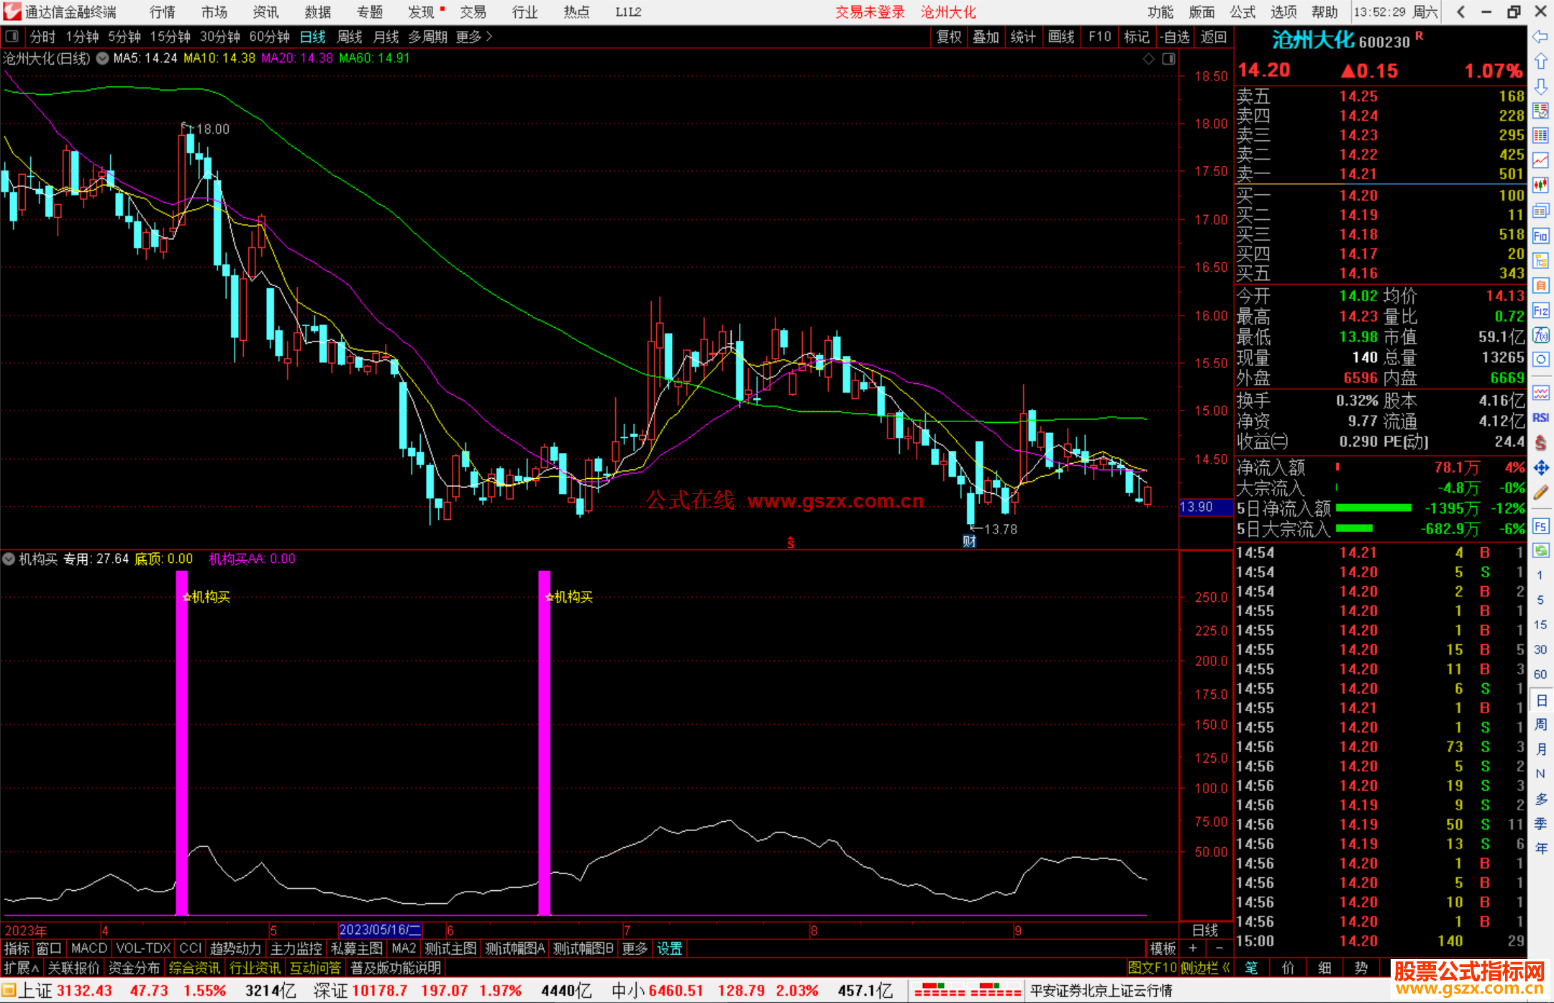Toggle the round icon beside 沧州大化(日线) label

(x=103, y=58)
